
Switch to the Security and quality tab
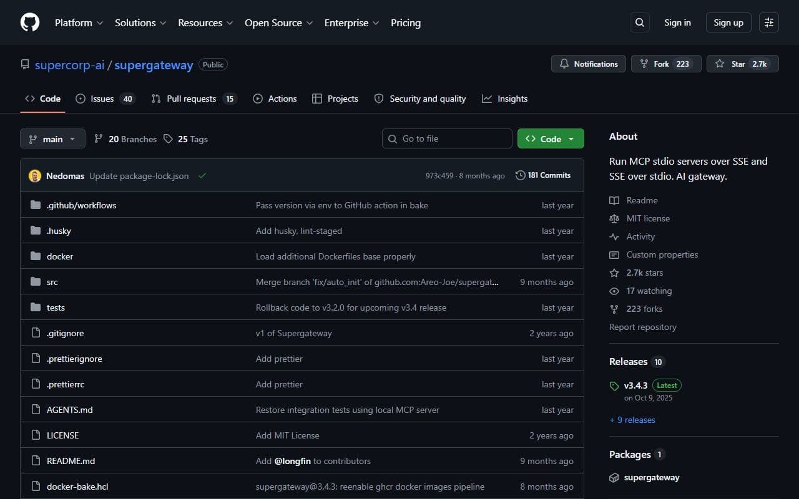tap(420, 99)
